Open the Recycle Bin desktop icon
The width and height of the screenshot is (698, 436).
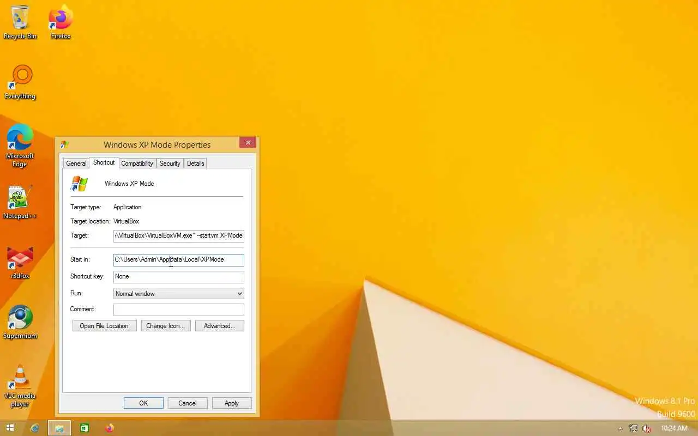pos(20,23)
